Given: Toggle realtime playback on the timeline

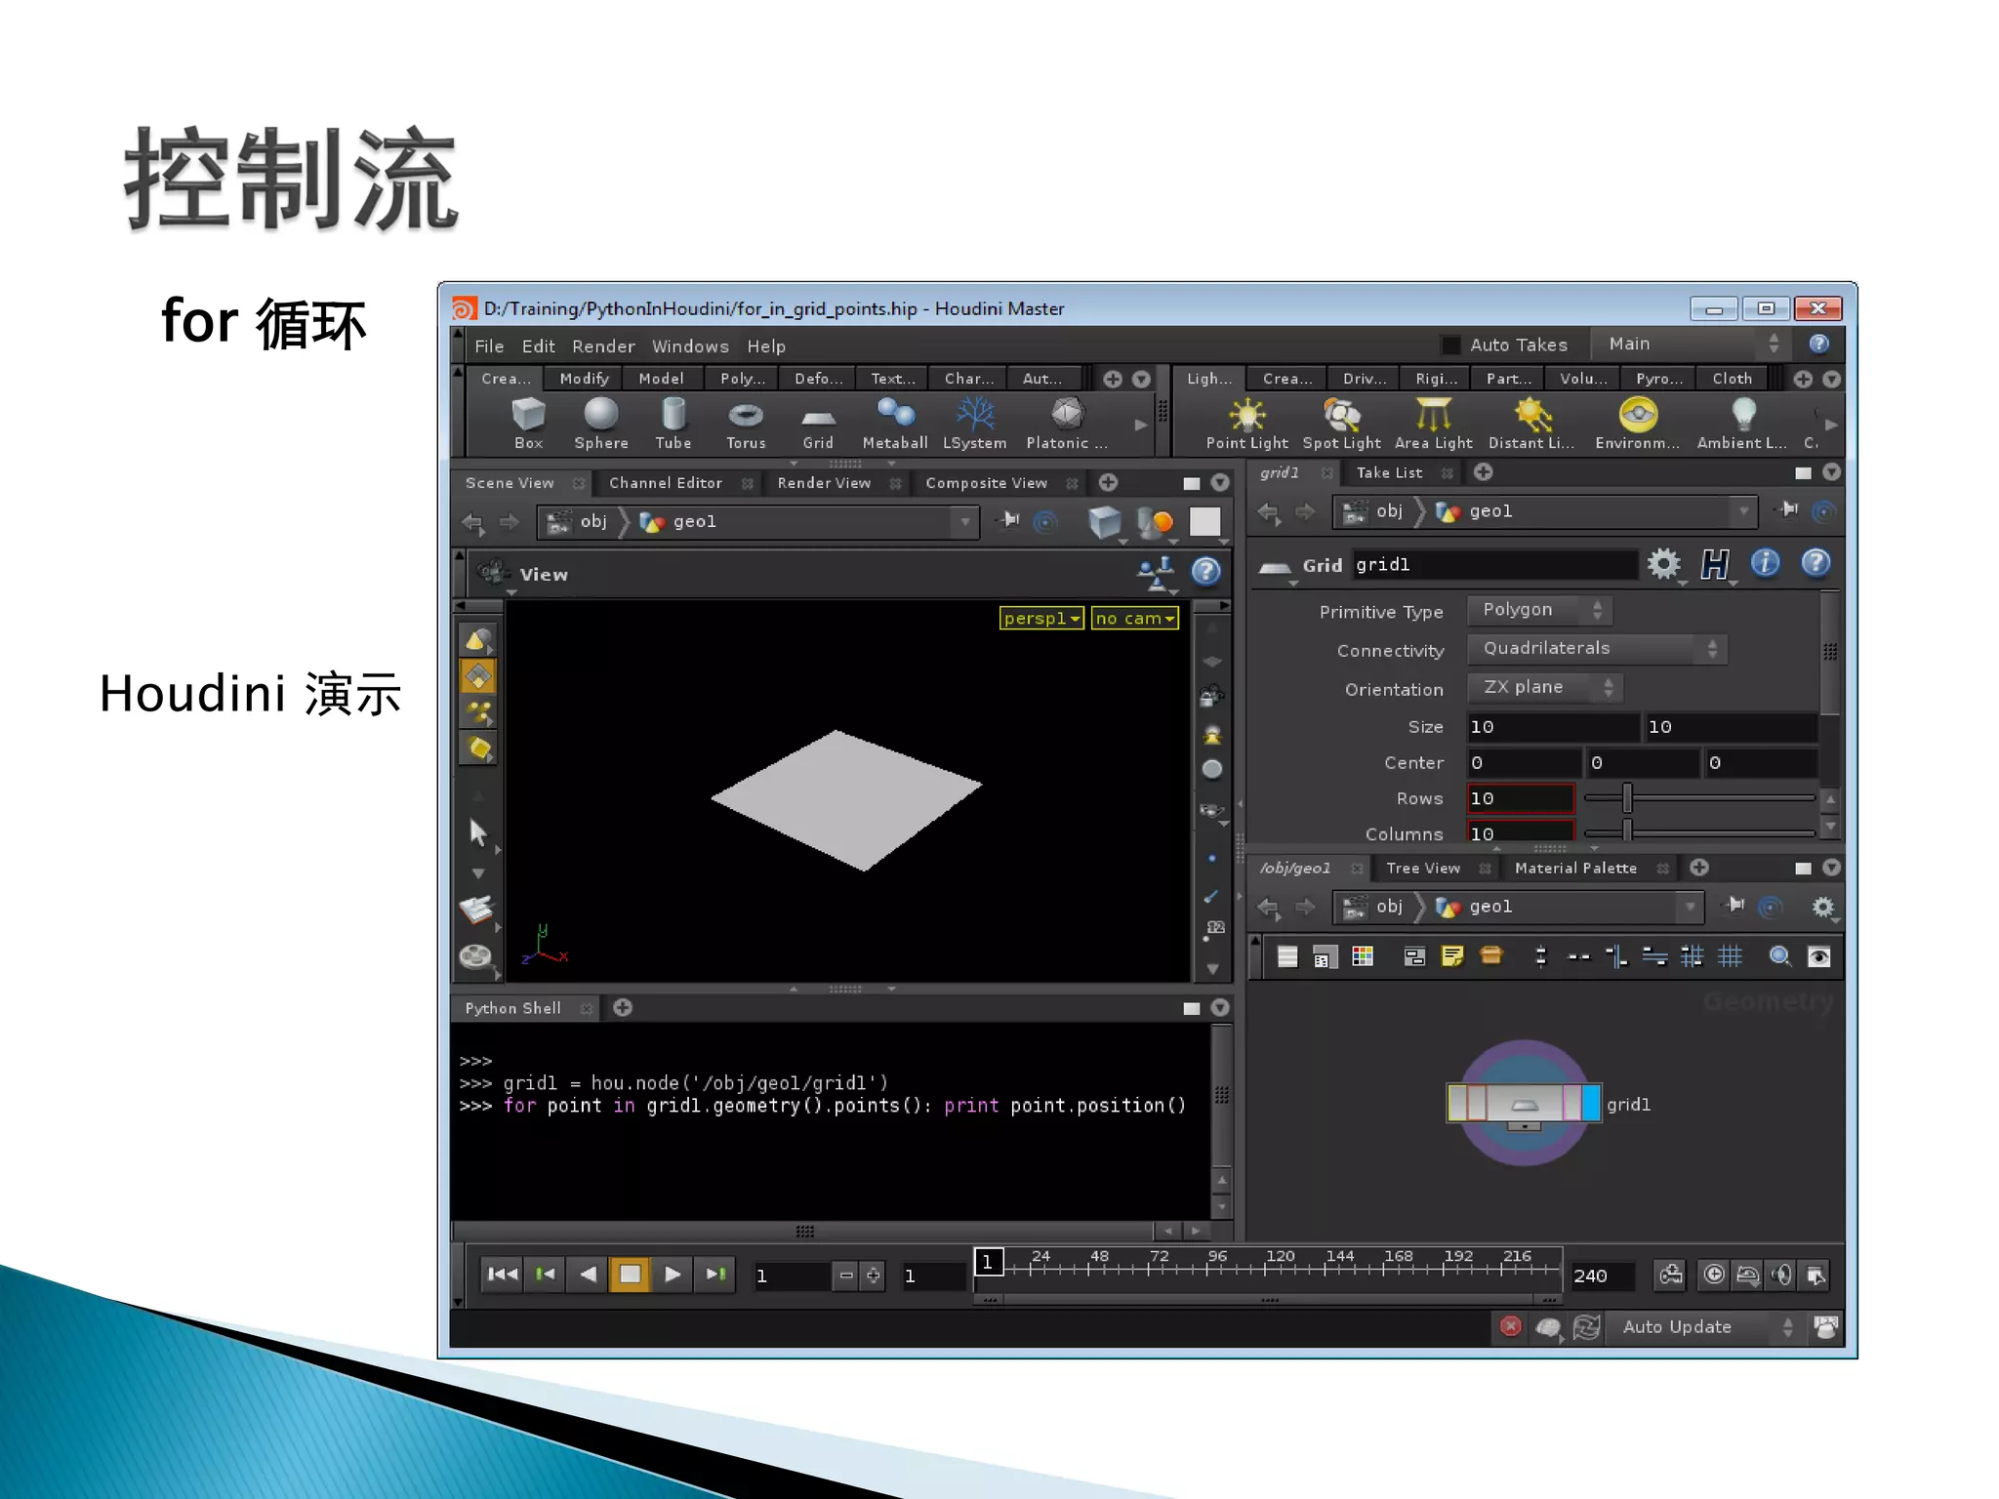Looking at the screenshot, I should pyautogui.click(x=1714, y=1275).
